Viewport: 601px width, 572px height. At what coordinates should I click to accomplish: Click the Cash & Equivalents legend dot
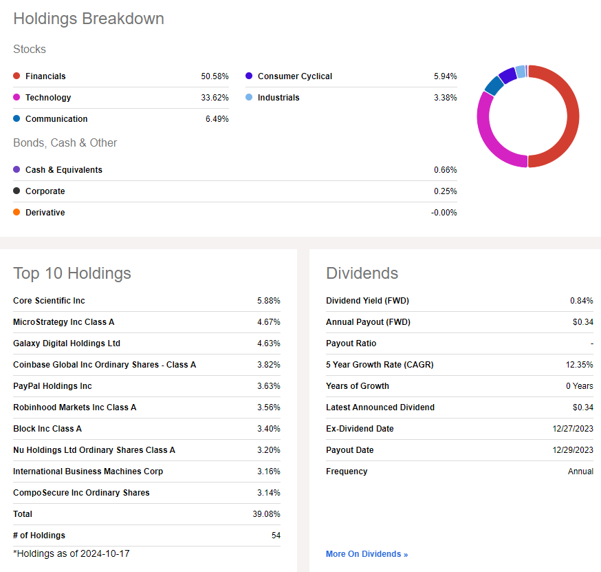17,170
